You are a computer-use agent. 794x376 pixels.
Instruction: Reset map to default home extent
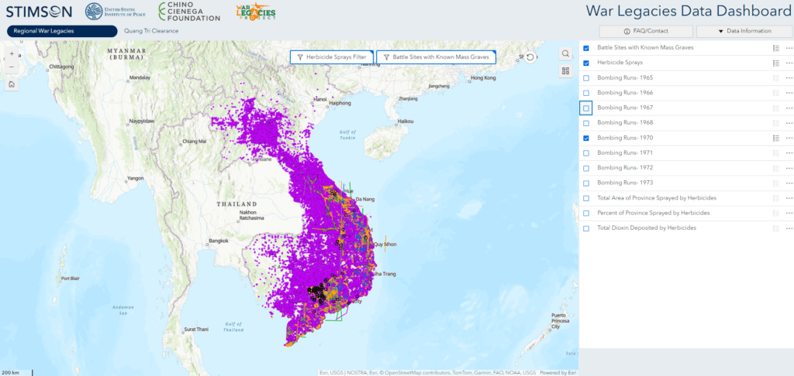coord(12,84)
